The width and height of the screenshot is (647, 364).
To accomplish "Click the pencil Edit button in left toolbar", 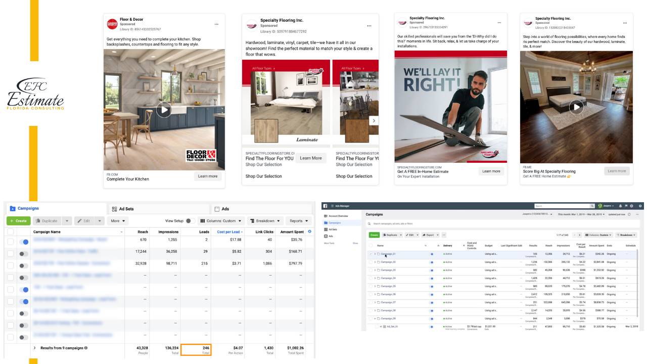I will coord(84,221).
